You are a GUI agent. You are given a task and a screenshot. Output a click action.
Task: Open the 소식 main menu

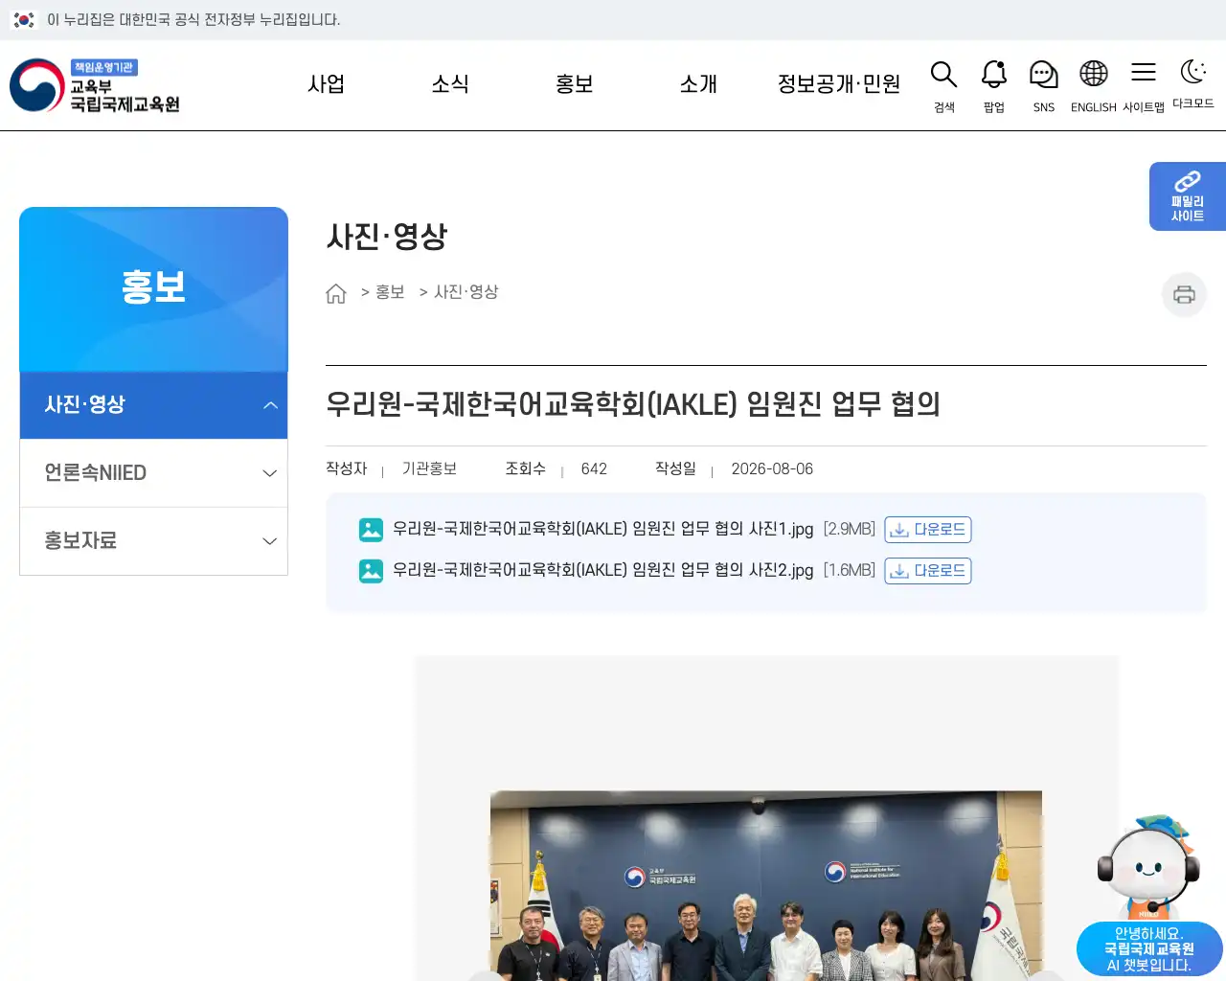[450, 84]
